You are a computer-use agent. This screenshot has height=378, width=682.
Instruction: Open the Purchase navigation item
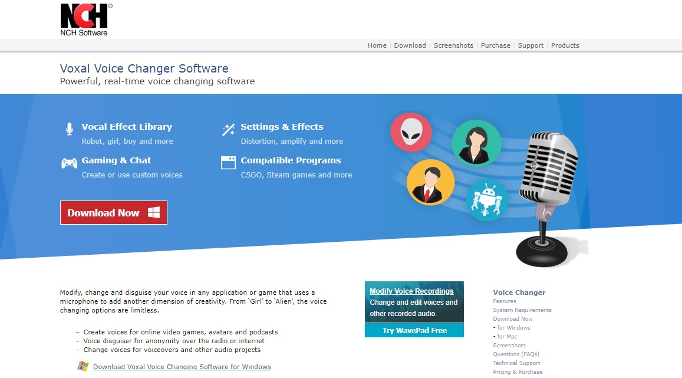tap(495, 45)
